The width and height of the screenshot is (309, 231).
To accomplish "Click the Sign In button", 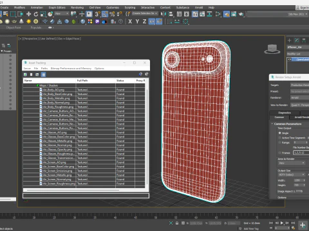I will click(303, 8).
